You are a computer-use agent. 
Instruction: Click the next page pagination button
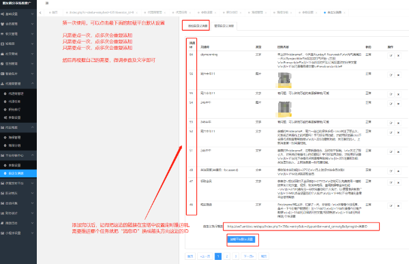[x=249, y=256]
